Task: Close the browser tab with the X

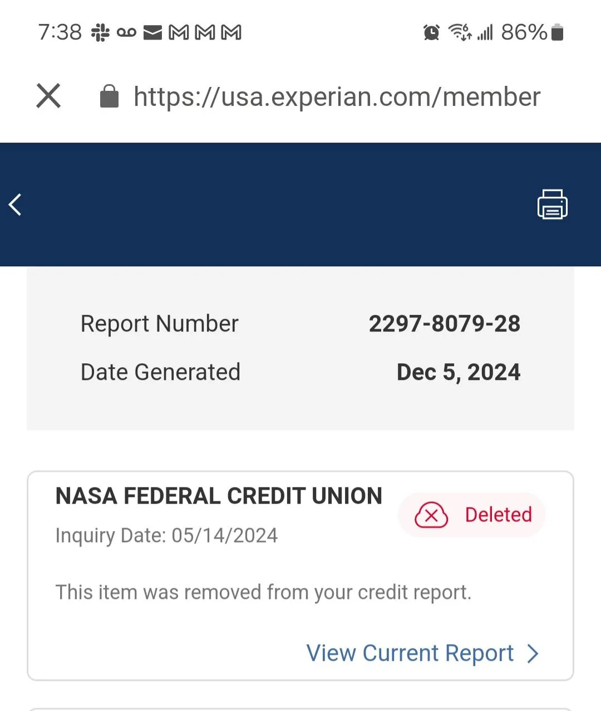Action: [x=48, y=96]
